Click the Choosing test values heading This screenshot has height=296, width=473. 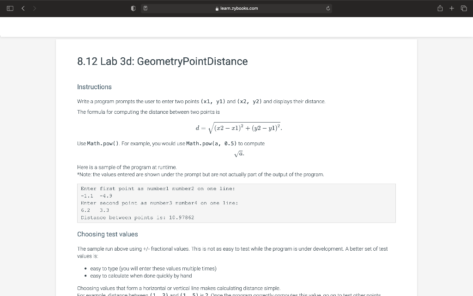click(107, 234)
